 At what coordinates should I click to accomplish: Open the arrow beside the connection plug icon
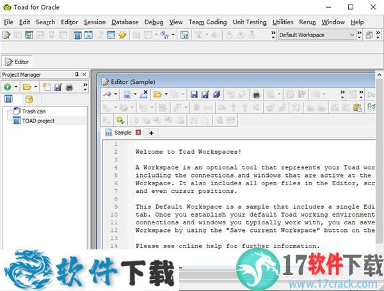[116, 94]
